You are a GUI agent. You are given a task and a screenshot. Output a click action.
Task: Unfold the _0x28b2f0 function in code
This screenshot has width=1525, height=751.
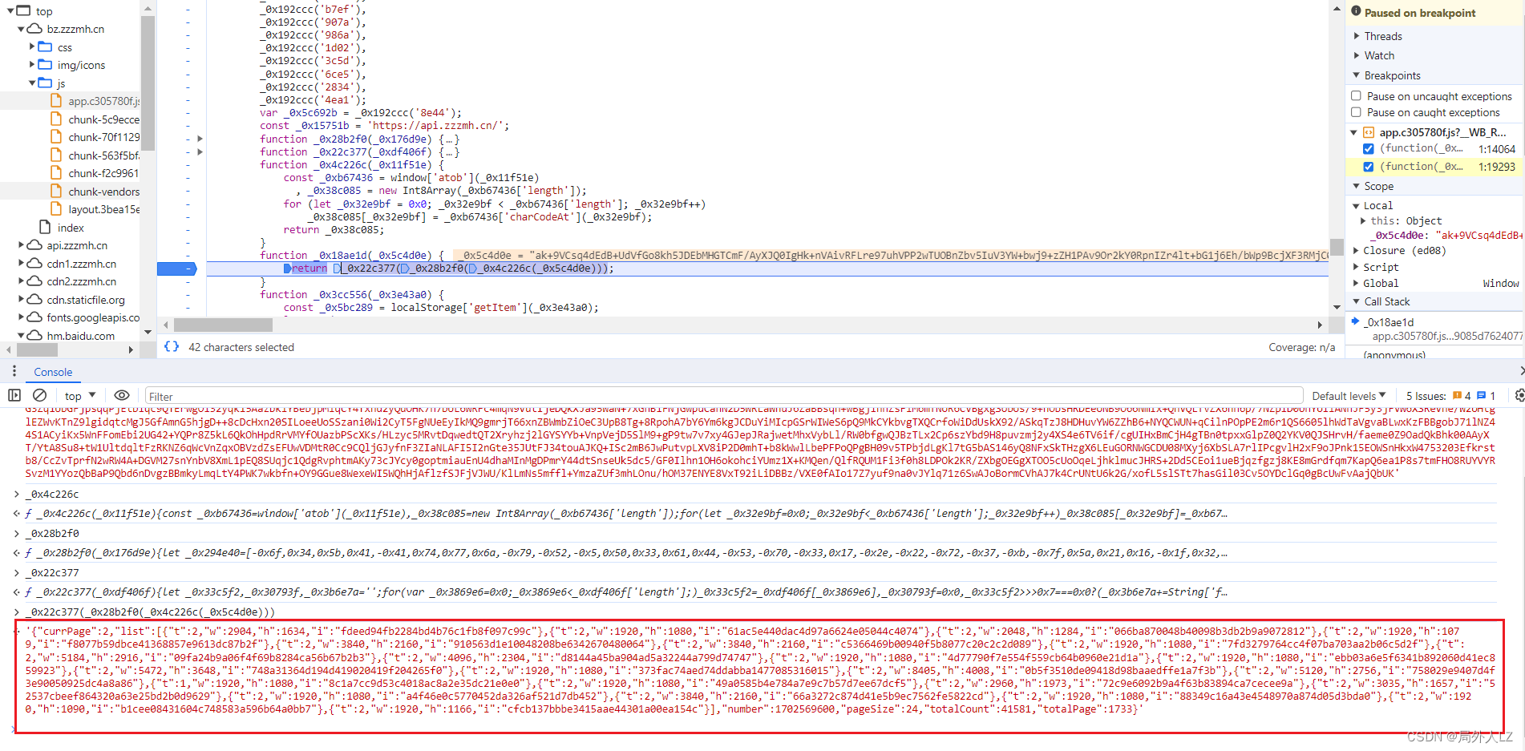200,139
